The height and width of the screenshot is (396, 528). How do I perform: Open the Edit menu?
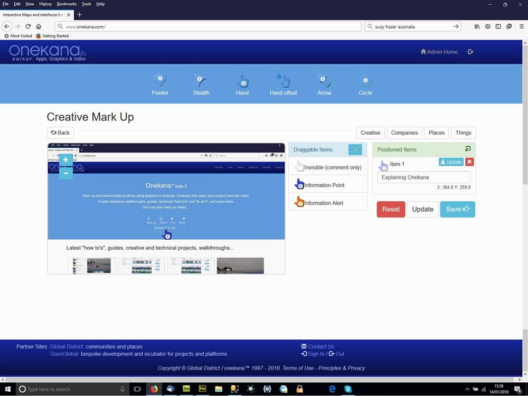click(17, 4)
